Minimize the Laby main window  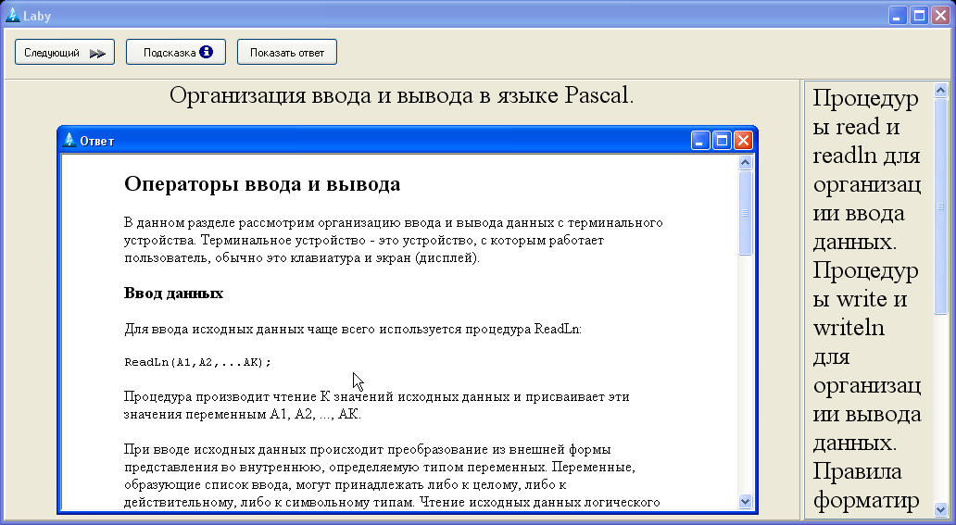[898, 15]
